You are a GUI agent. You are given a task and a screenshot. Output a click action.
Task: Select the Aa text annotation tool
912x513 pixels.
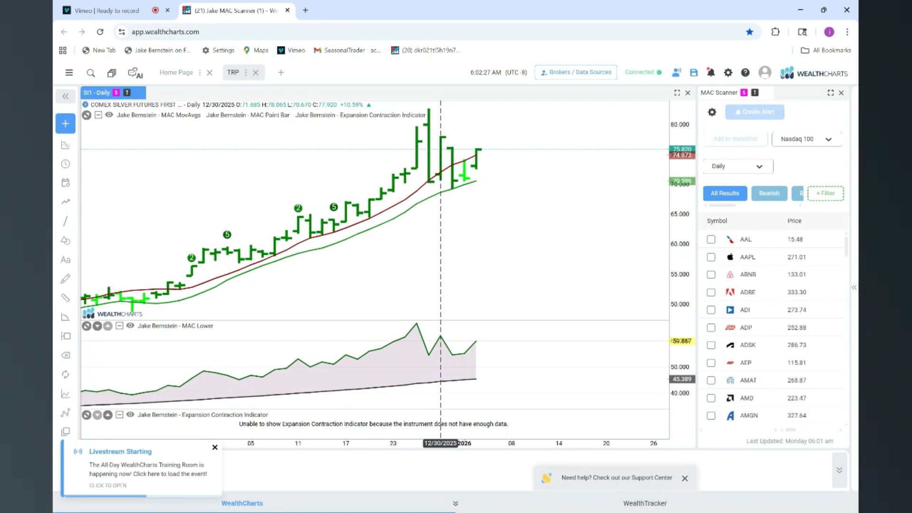point(66,260)
